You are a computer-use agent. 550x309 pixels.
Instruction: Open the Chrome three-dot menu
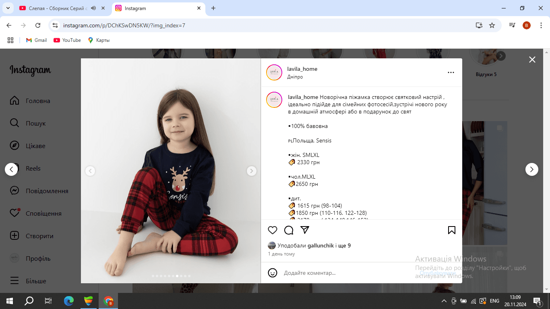coord(541,25)
